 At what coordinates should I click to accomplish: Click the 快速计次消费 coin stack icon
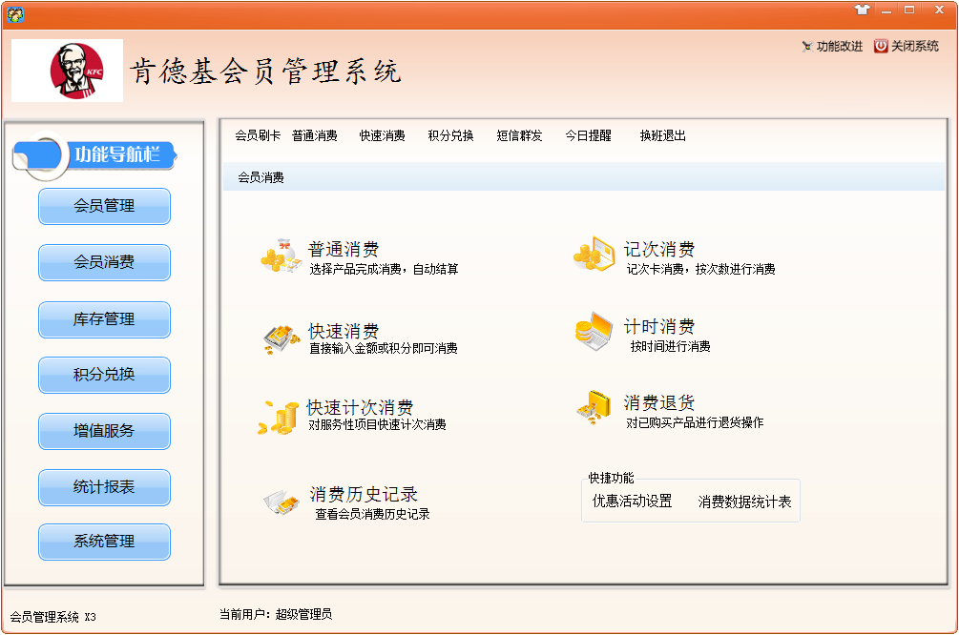click(279, 418)
